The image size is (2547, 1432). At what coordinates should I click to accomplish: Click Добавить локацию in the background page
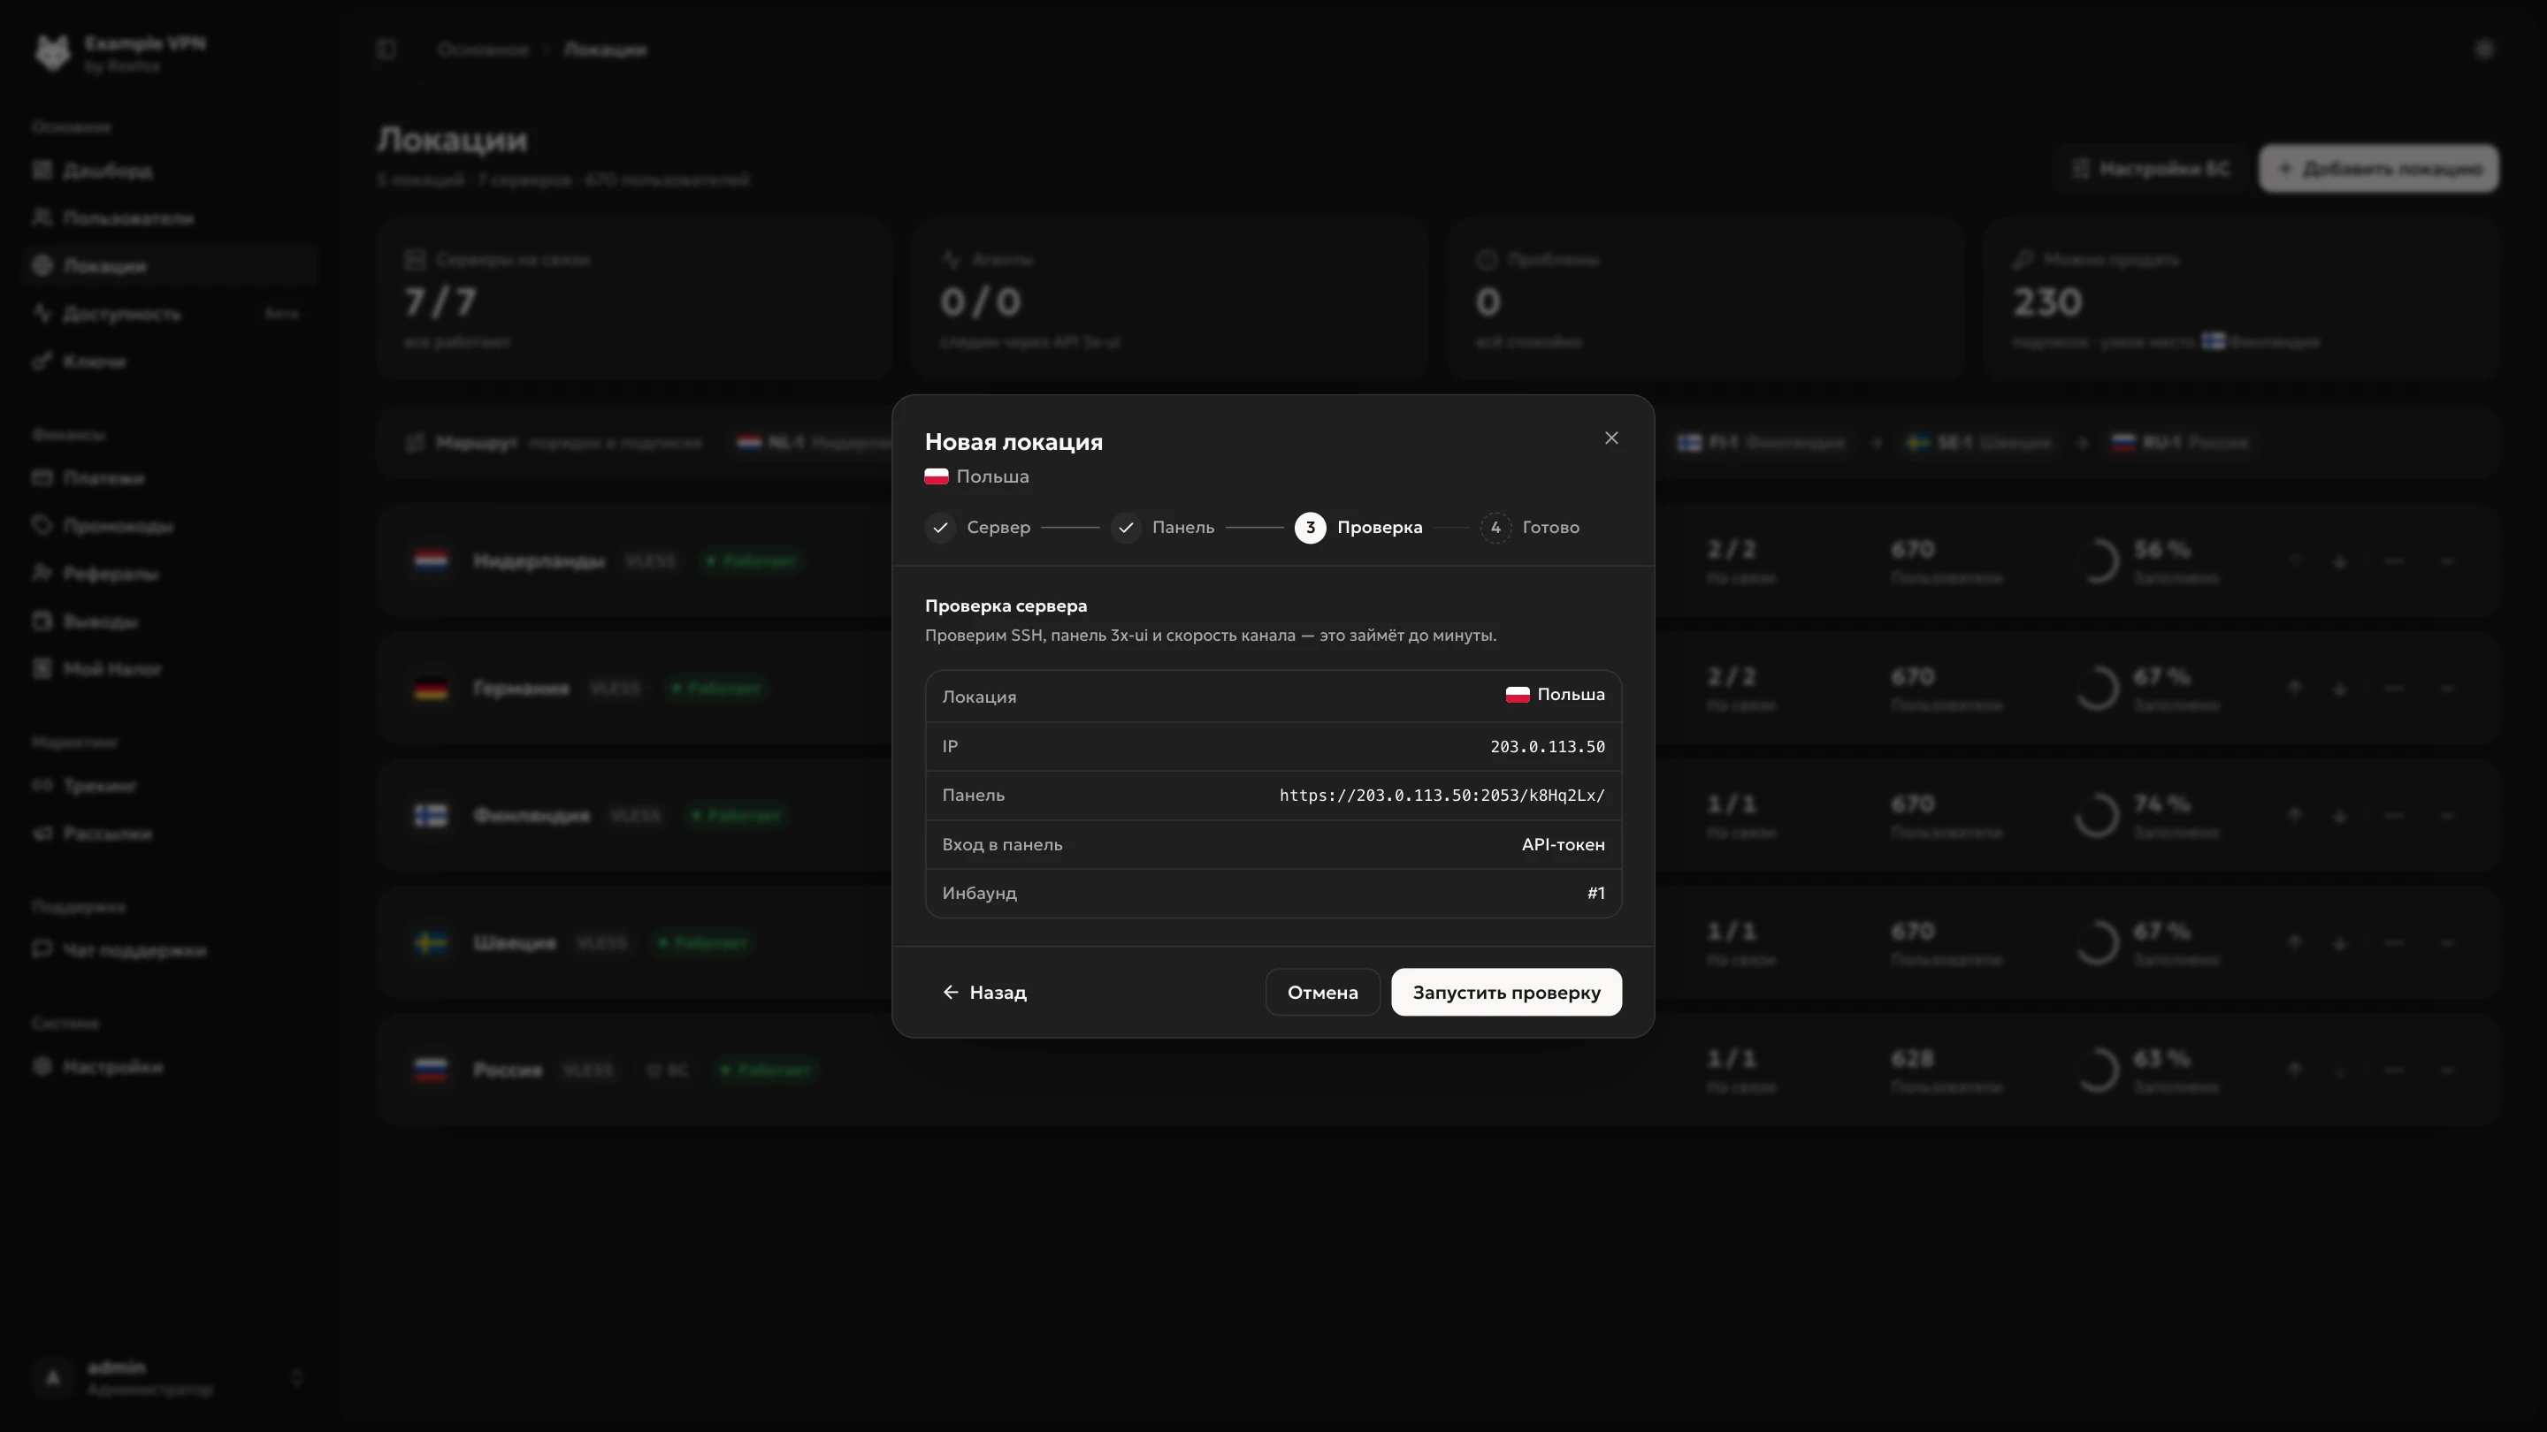tap(2378, 169)
